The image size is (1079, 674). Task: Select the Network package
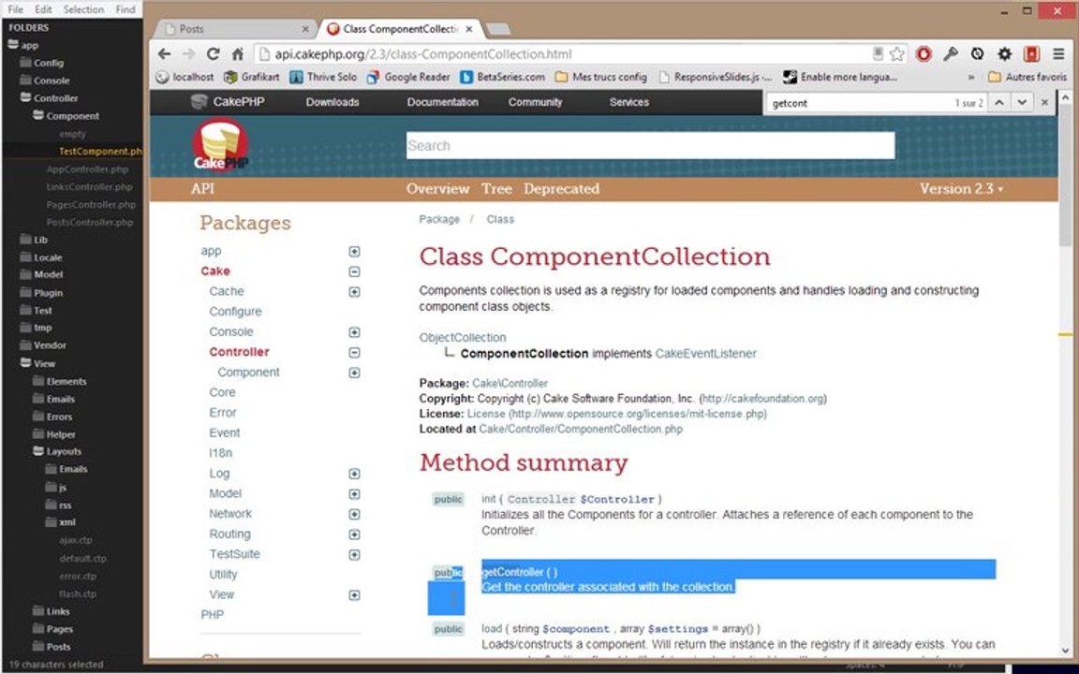(x=230, y=514)
